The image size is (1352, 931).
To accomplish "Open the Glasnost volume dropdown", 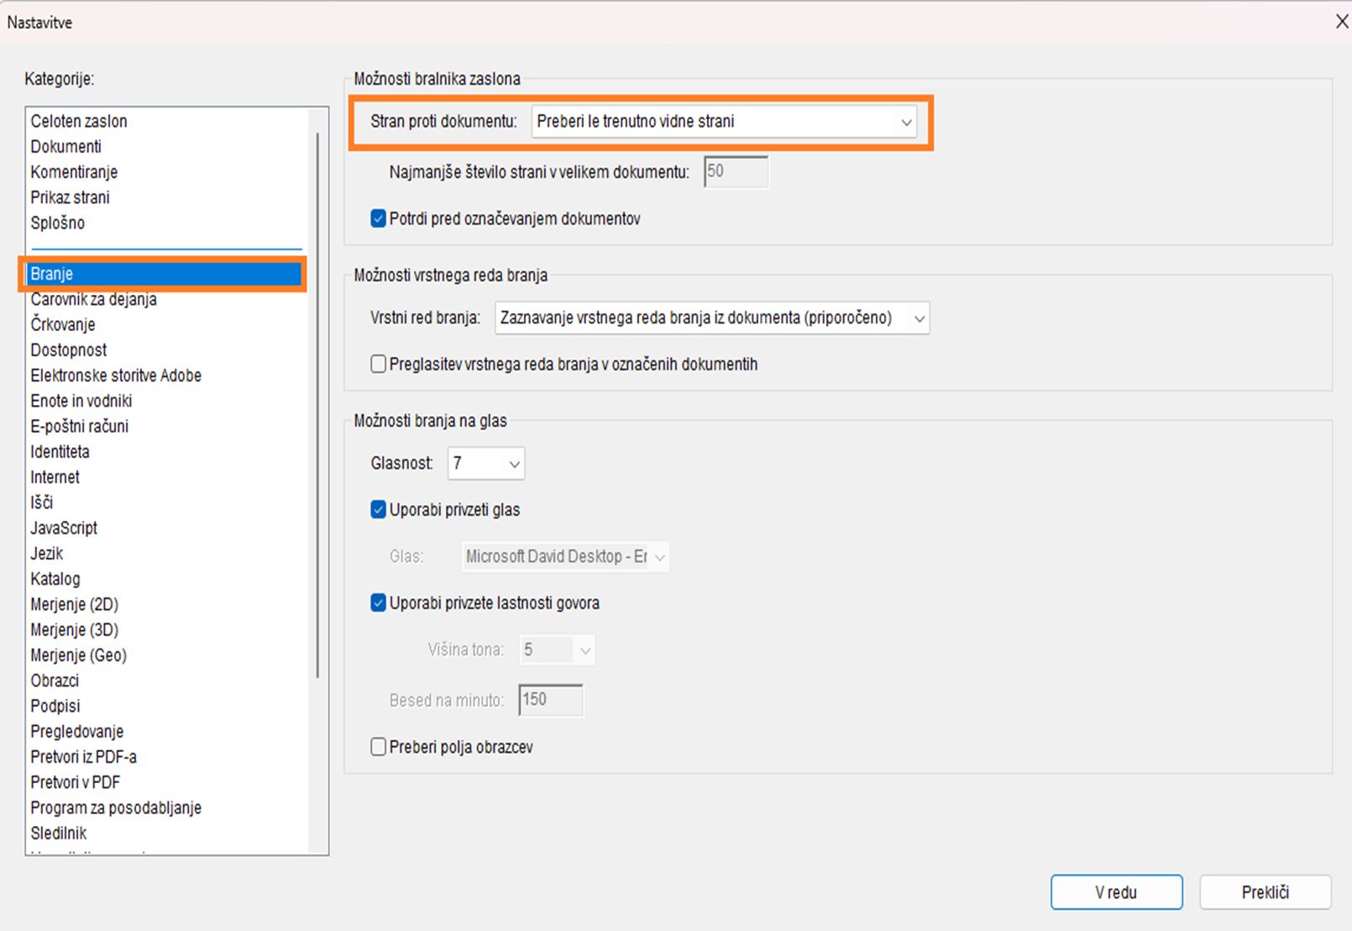I will tap(486, 463).
